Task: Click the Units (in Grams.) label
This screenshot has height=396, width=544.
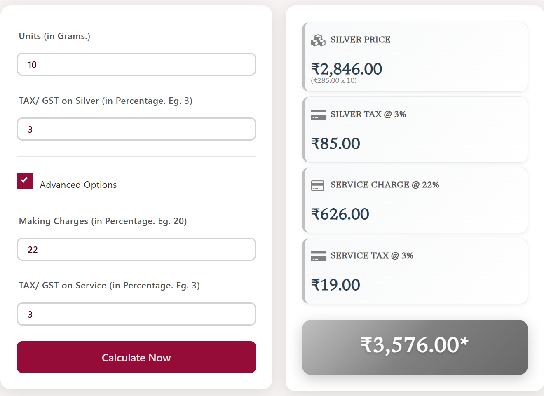Action: (x=54, y=36)
